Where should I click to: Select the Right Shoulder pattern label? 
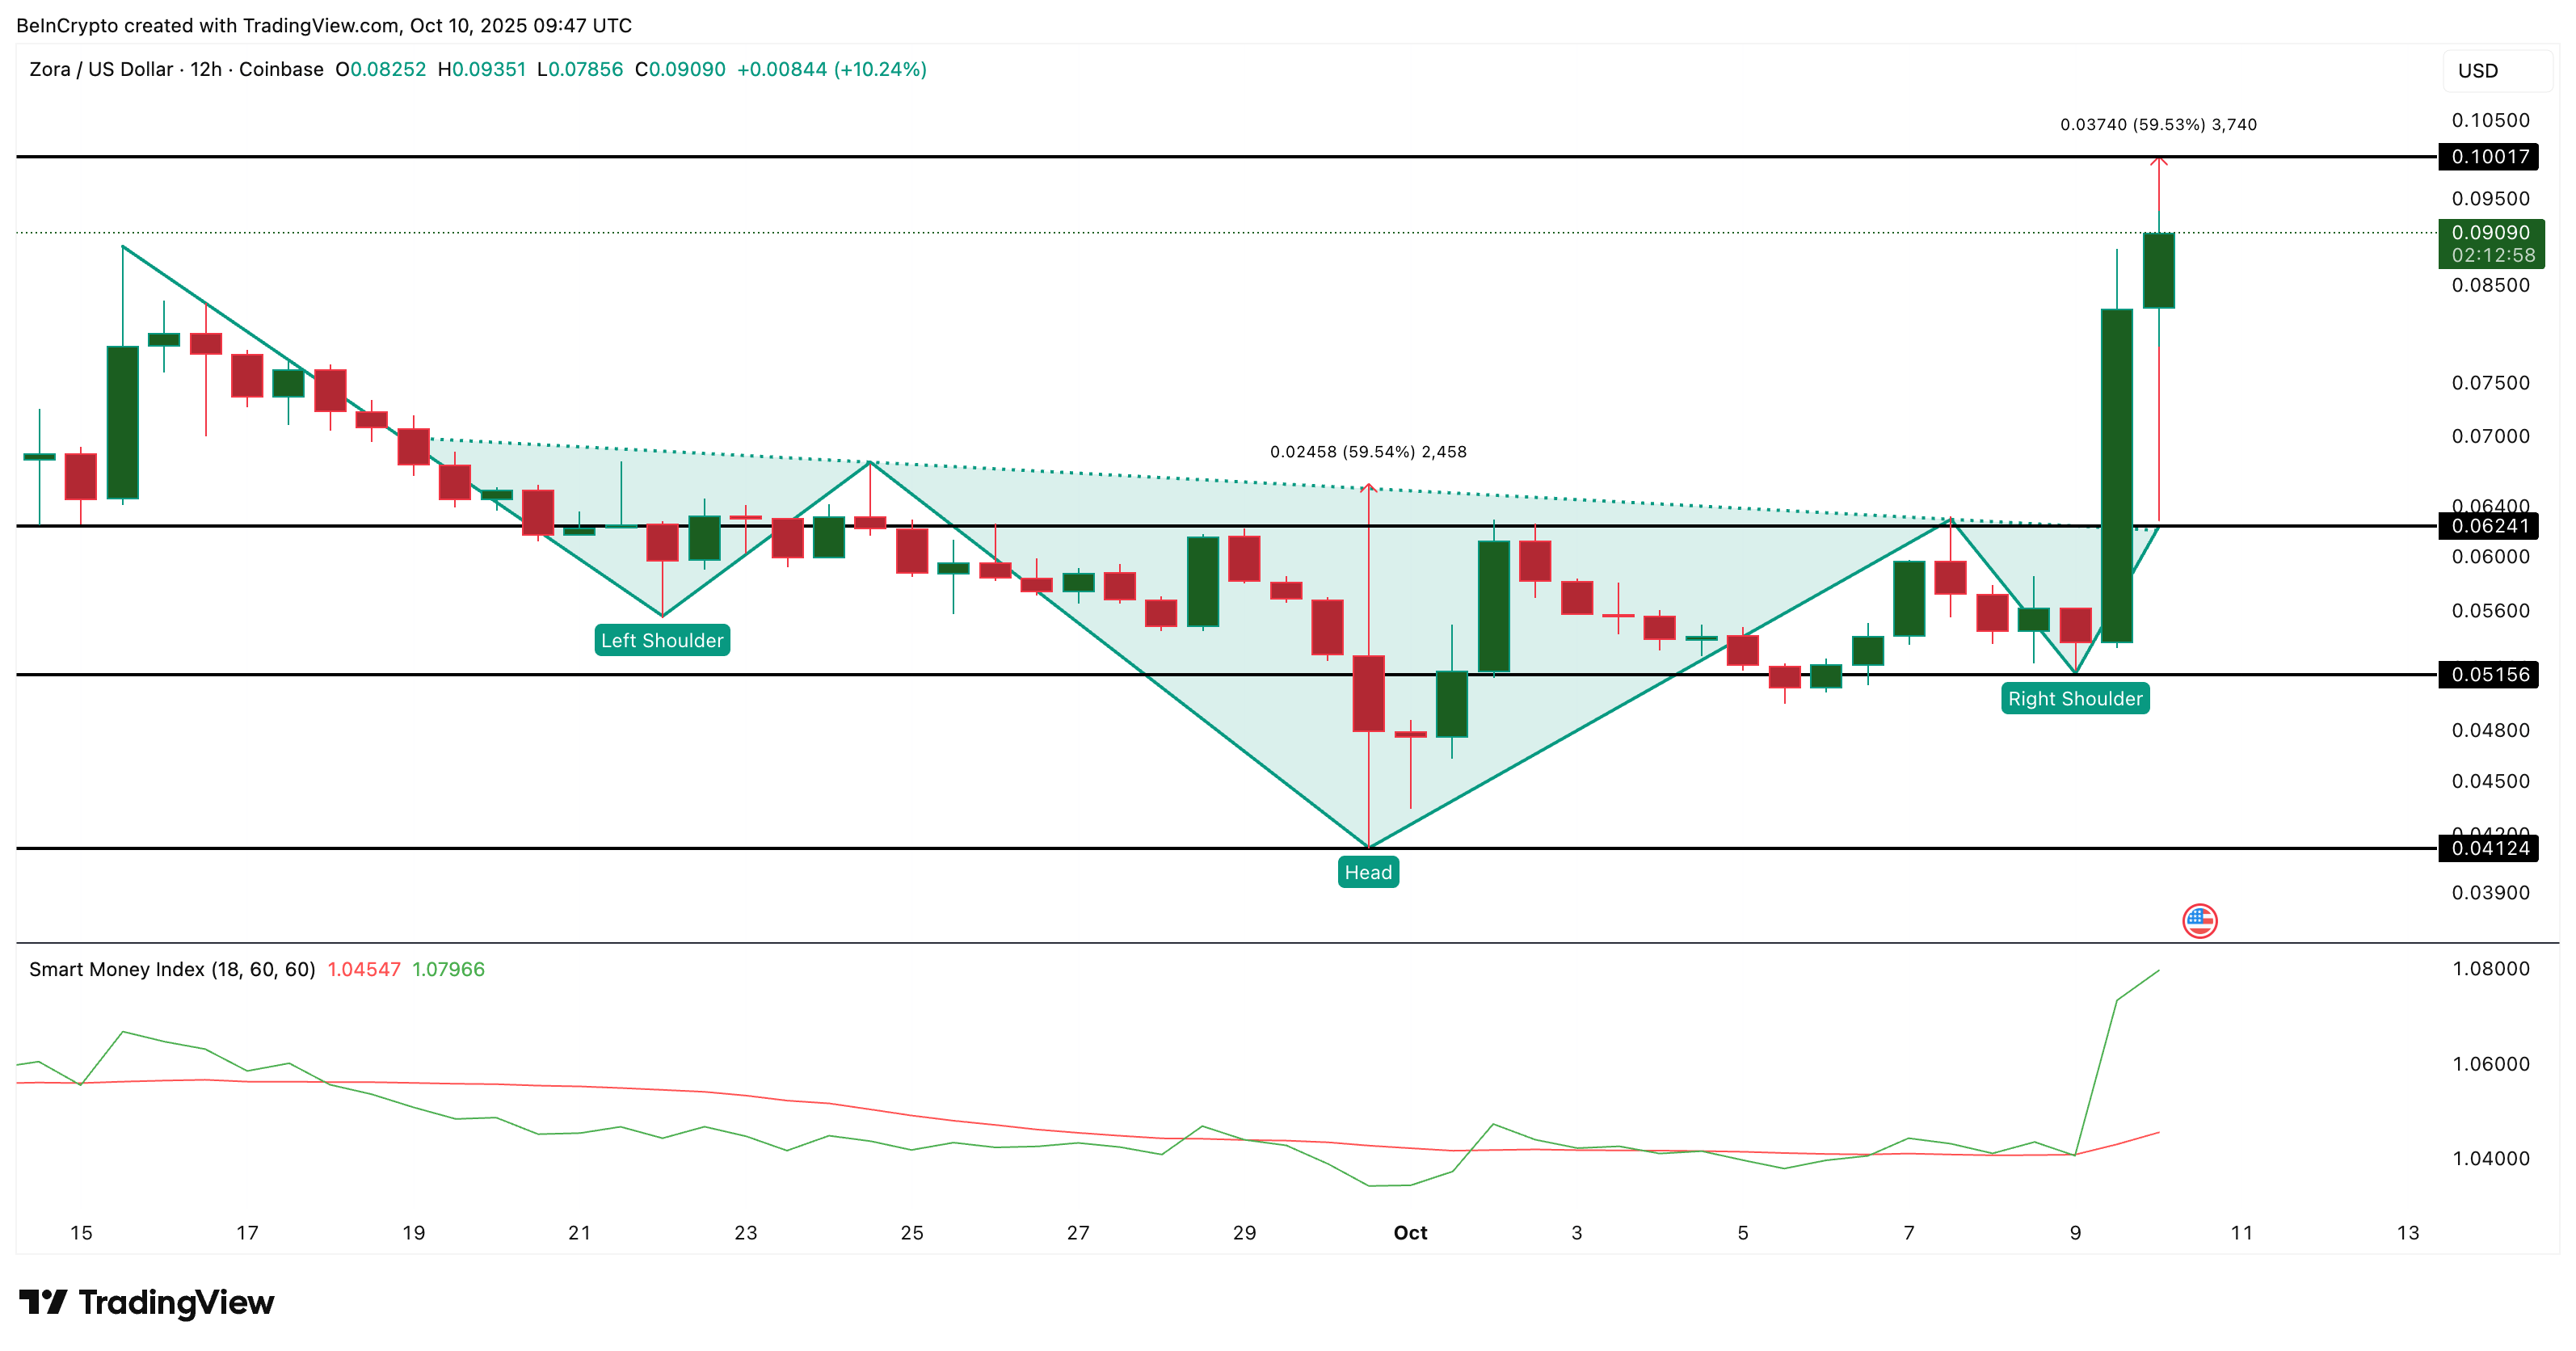coord(2075,699)
